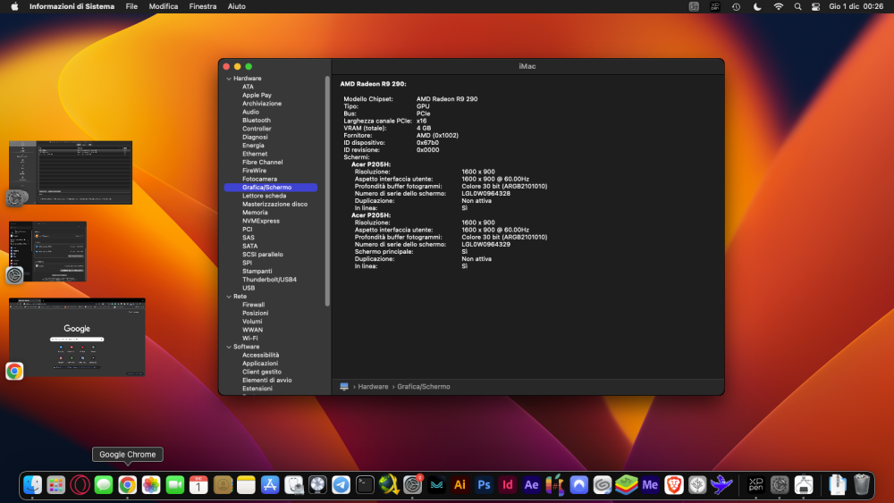
Task: Open Notes app in dock
Action: [x=247, y=485]
